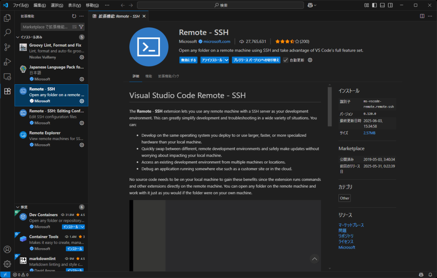
Task: Open the Run and Debug view
Action: [7, 62]
